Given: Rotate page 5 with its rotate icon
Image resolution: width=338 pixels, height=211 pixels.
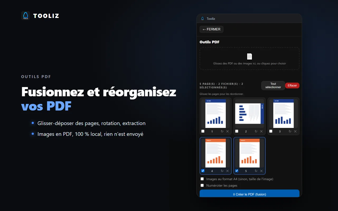Looking at the screenshot, I should click(256, 171).
